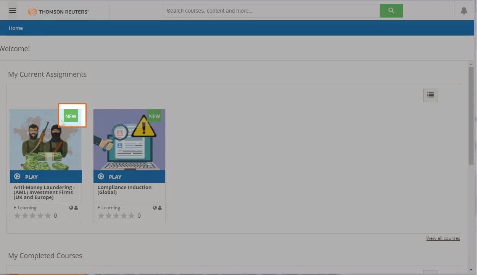
Task: Switch assignments to list view
Action: [430, 95]
